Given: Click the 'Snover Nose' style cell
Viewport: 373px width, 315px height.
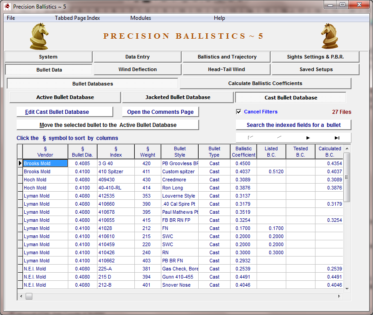Looking at the screenshot, I should point(180,285).
